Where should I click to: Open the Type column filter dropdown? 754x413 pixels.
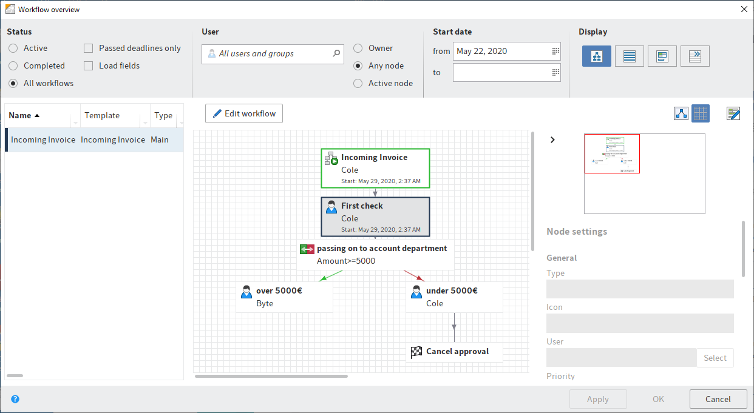tap(180, 123)
